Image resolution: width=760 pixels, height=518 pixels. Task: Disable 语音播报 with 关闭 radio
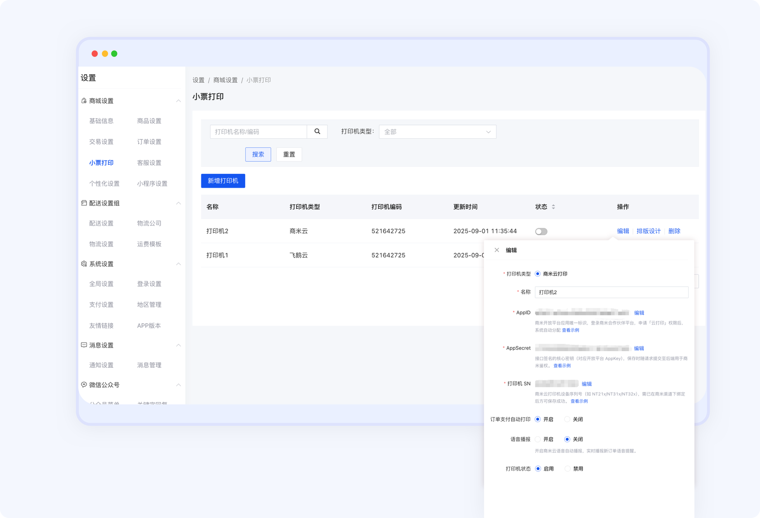tap(567, 439)
